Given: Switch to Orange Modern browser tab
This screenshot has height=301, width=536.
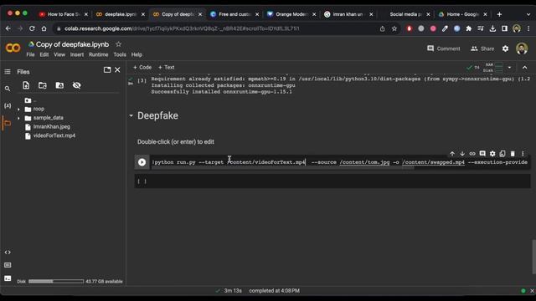Looking at the screenshot, I should pos(291,14).
